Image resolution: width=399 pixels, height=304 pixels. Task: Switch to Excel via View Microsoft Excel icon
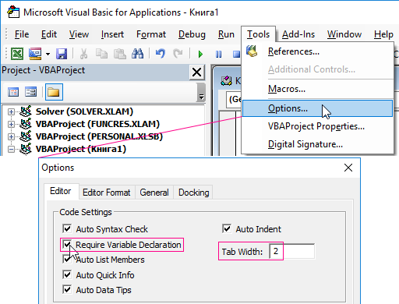(x=17, y=54)
